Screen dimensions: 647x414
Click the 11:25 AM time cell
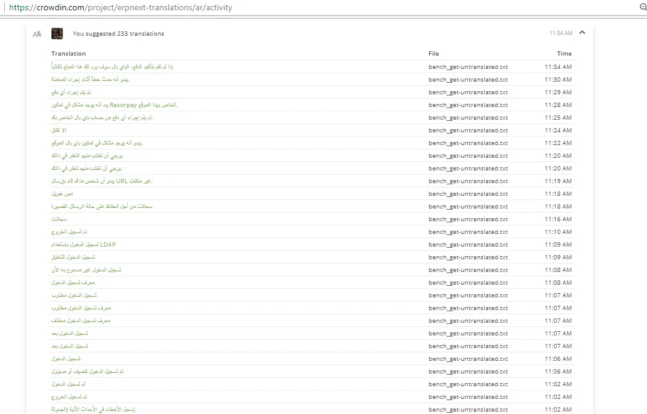(558, 118)
